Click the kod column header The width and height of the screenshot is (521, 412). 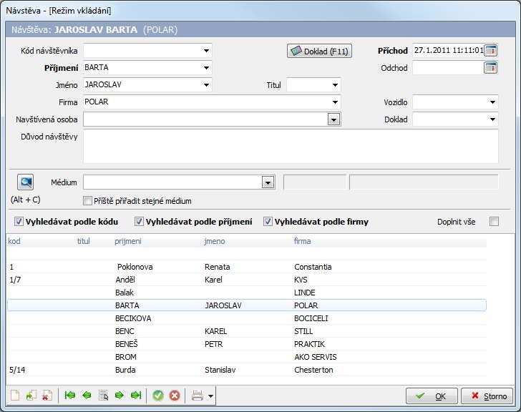[x=14, y=241]
